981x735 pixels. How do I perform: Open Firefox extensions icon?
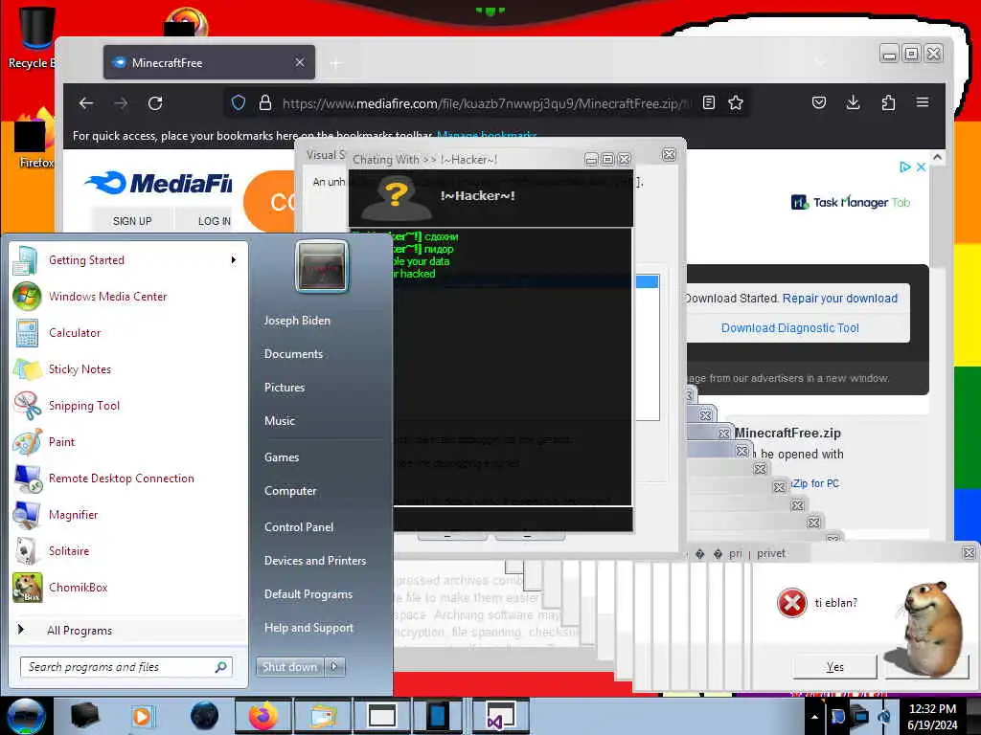tap(888, 102)
